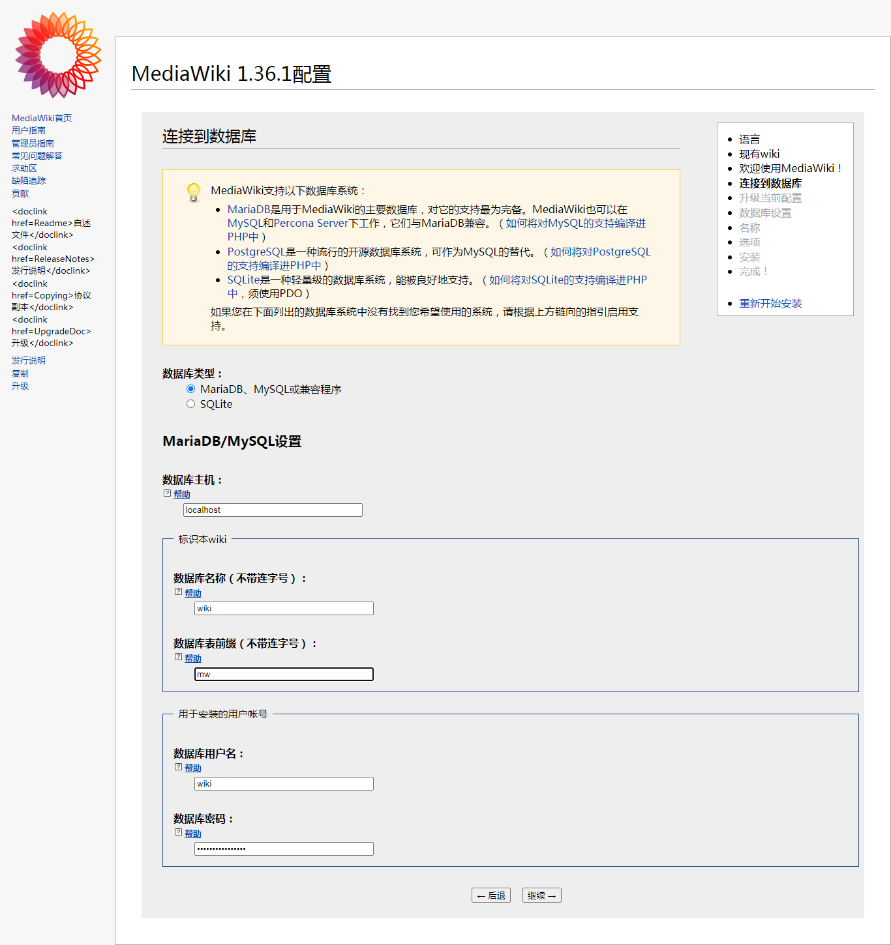Click 重新开始安装 link

tap(770, 304)
